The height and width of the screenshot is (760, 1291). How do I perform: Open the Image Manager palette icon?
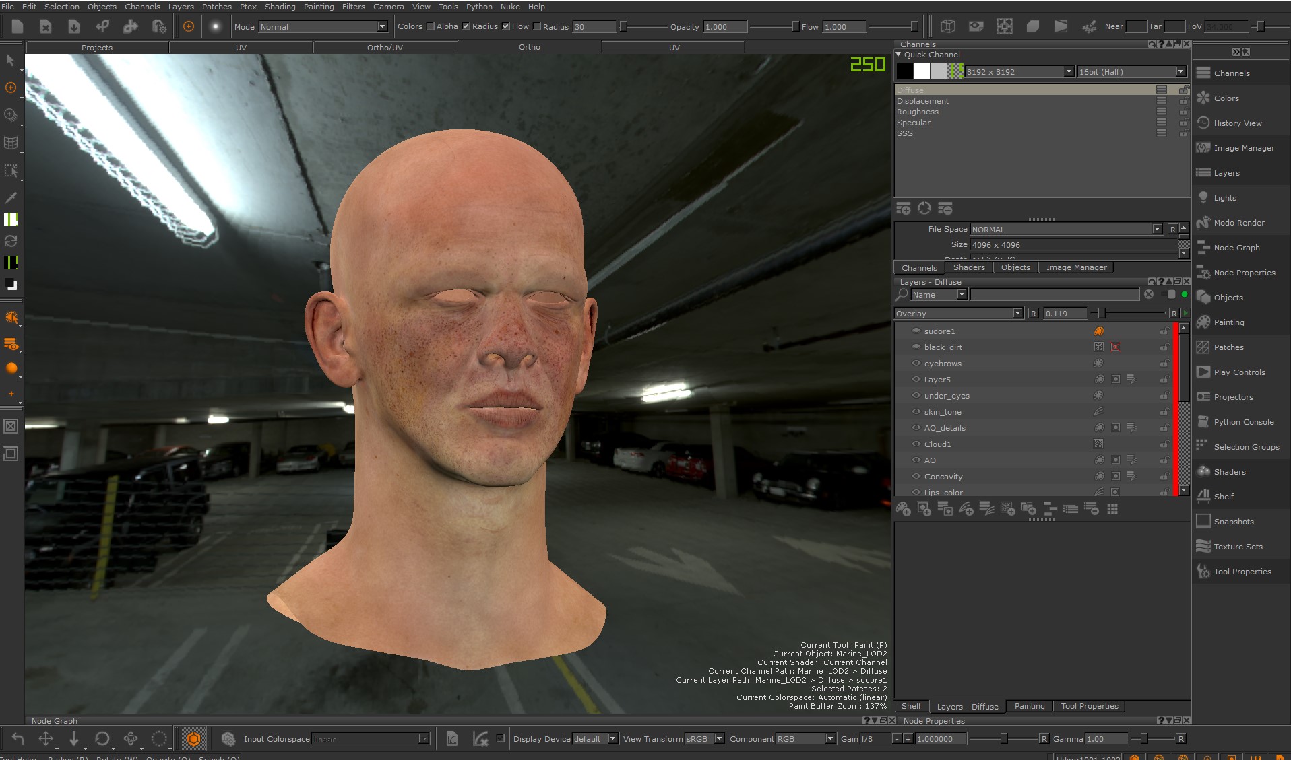pyautogui.click(x=1203, y=148)
